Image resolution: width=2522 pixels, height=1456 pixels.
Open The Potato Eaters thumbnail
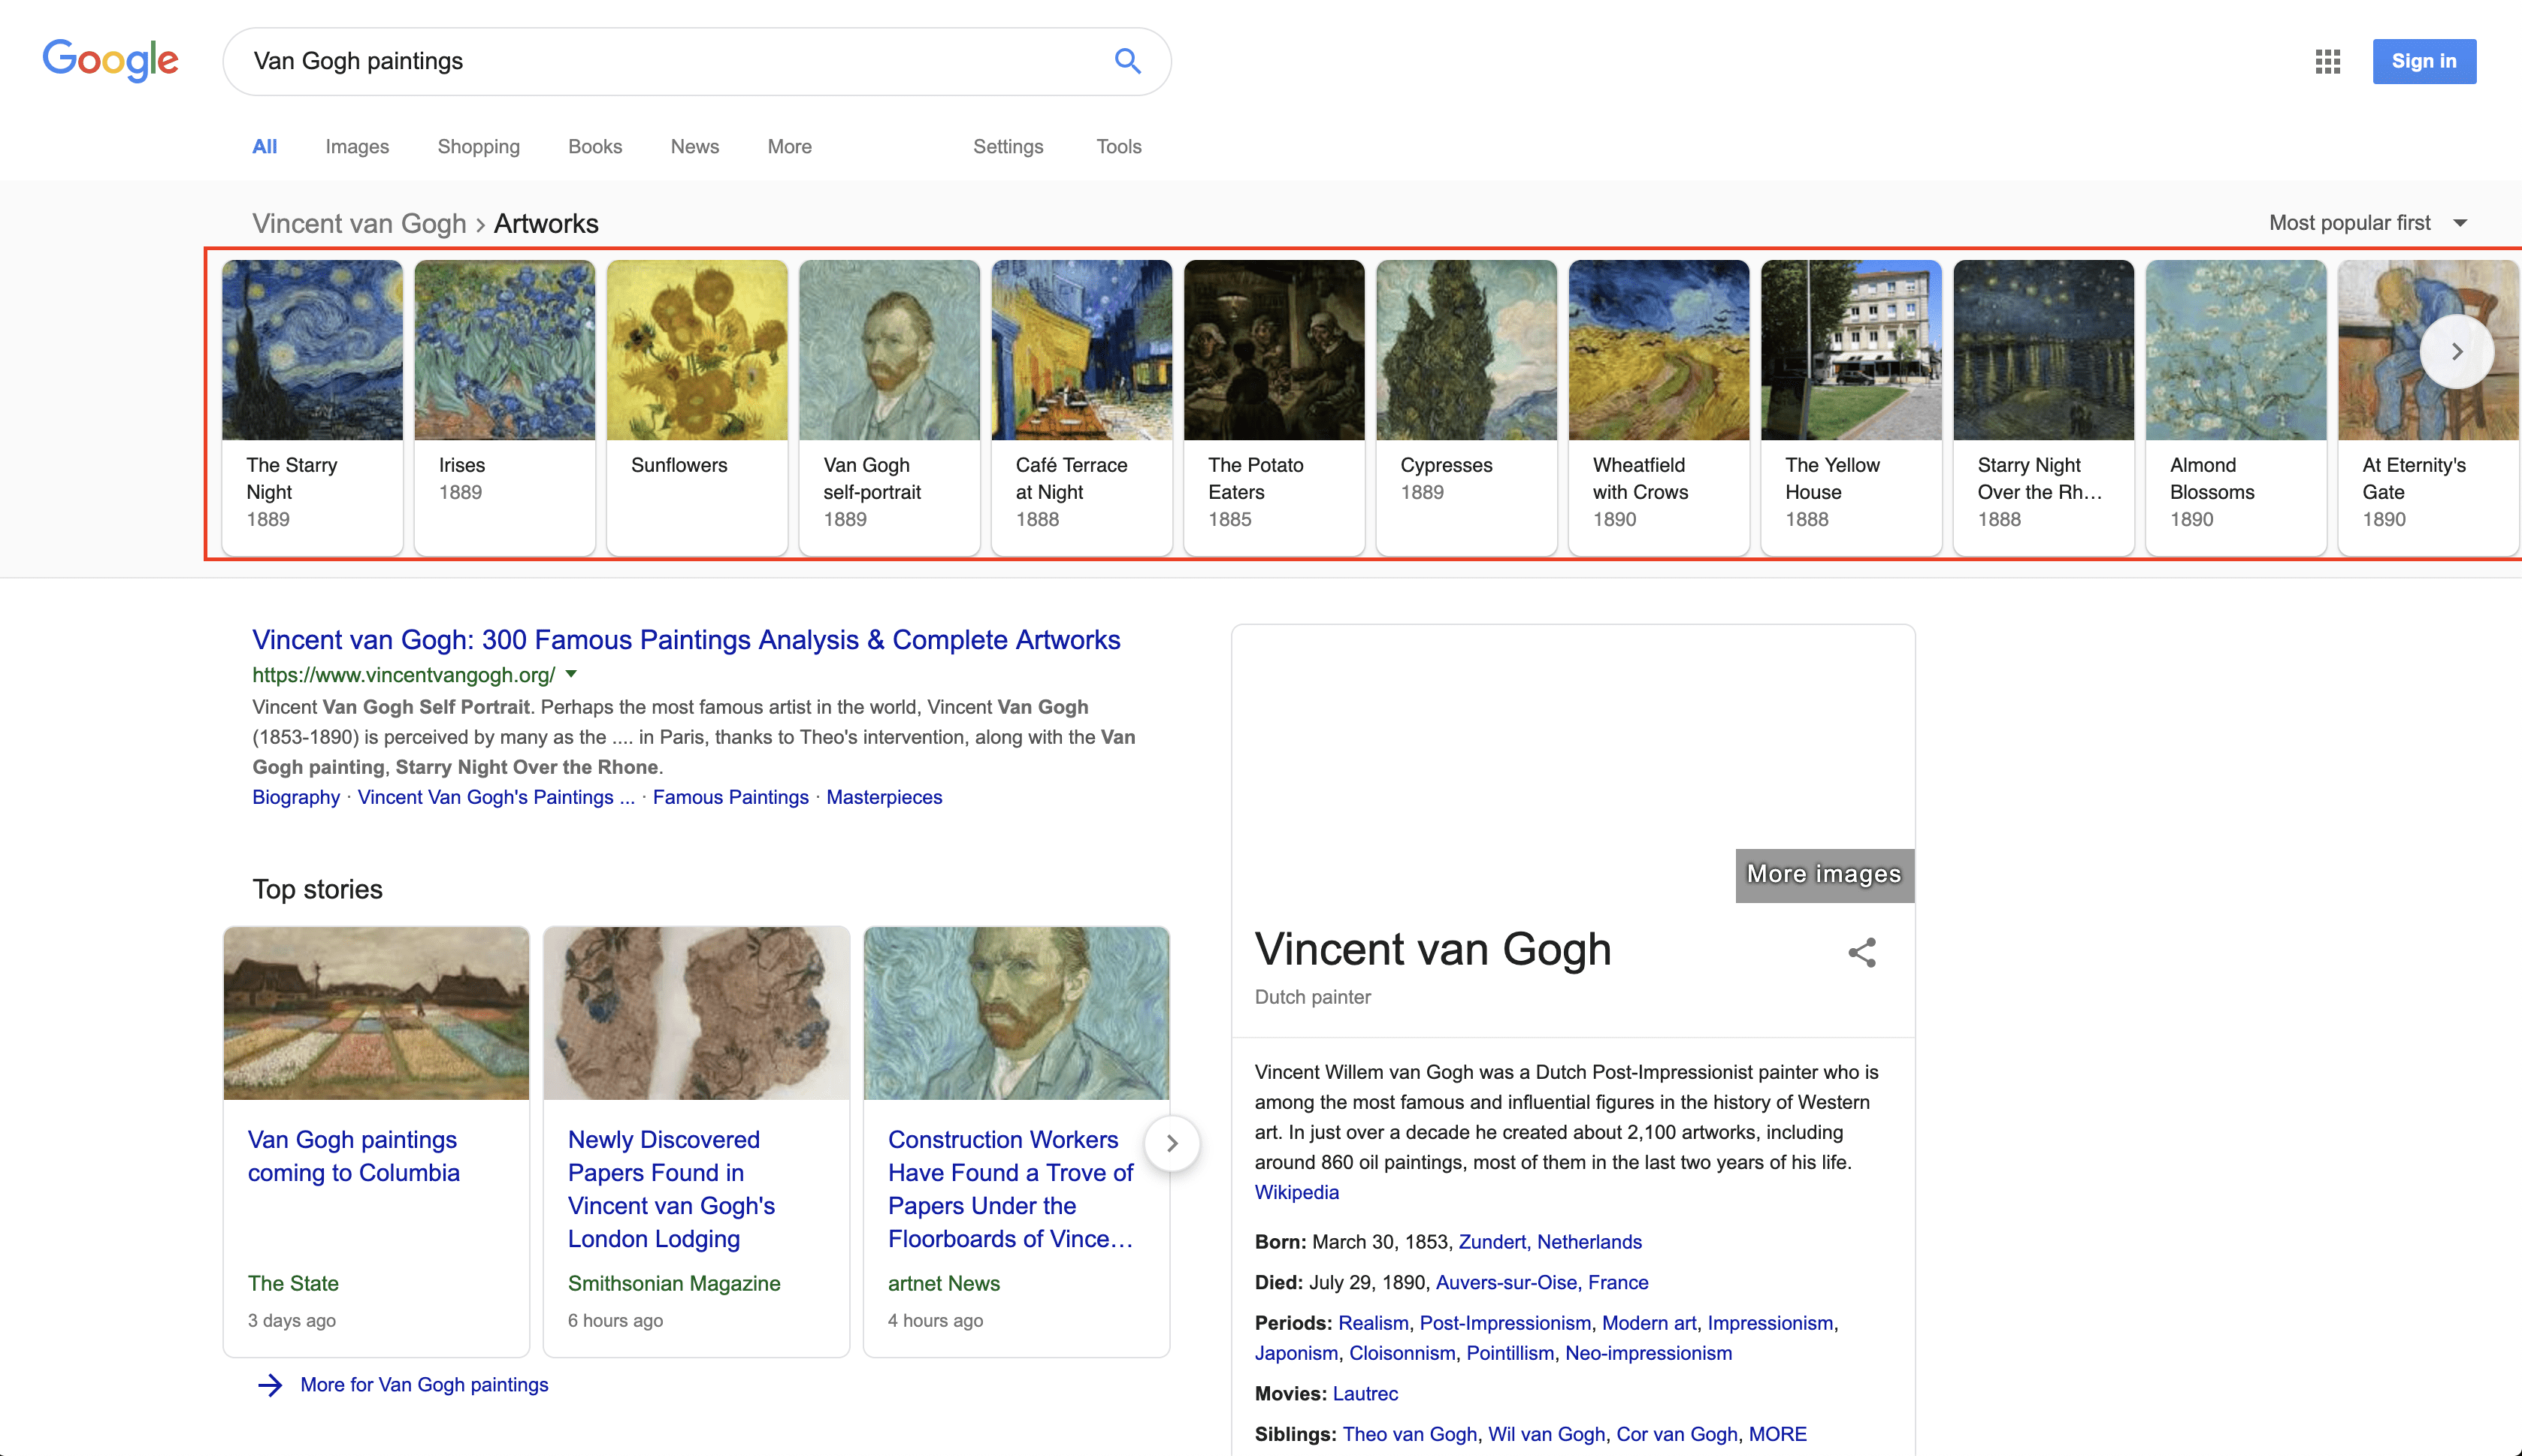(1274, 350)
